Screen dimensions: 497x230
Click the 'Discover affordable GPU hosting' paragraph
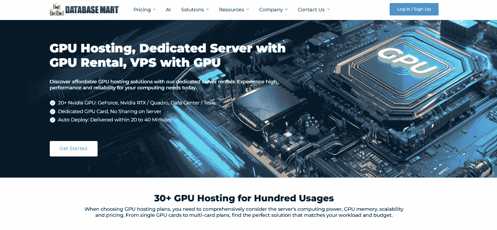pos(163,84)
